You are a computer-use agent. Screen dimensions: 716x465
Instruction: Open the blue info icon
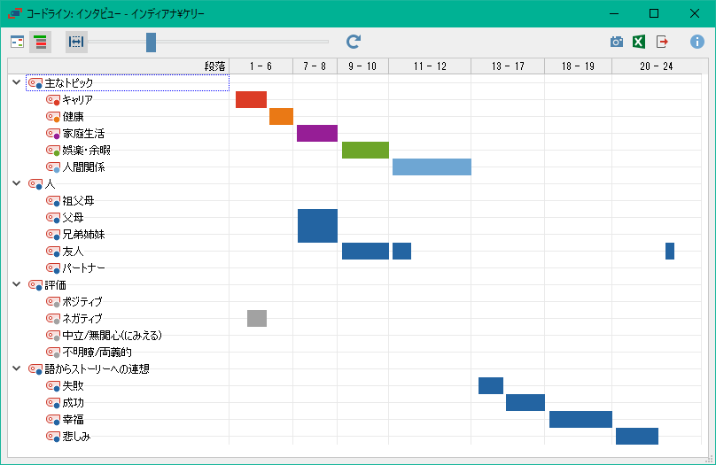(697, 42)
